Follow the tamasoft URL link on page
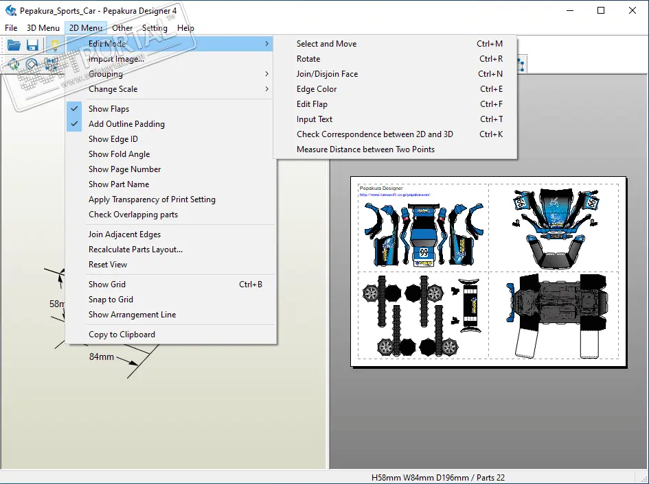The height and width of the screenshot is (484, 649). (394, 195)
